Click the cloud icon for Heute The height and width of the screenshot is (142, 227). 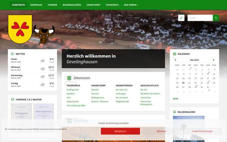point(42,61)
